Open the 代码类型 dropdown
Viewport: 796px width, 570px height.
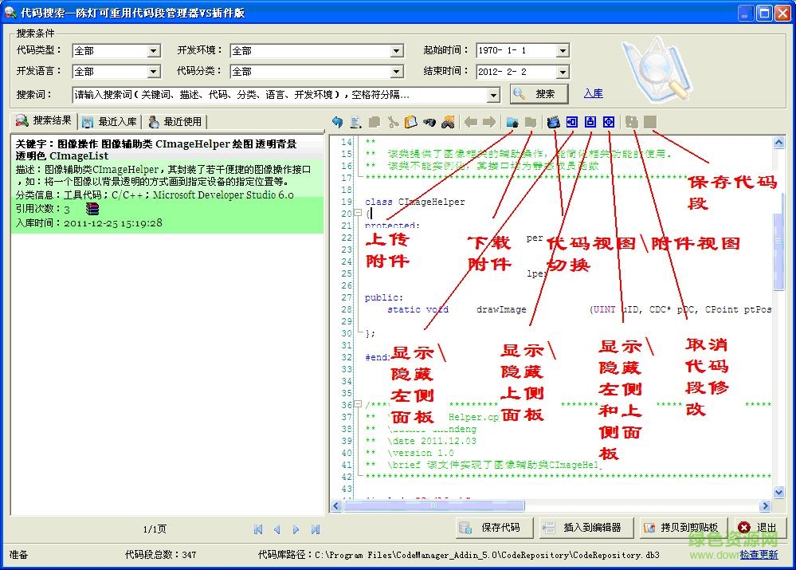click(154, 51)
